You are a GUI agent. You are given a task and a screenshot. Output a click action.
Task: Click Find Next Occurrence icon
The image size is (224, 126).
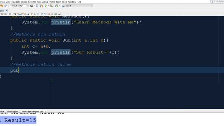click(x=21, y=14)
